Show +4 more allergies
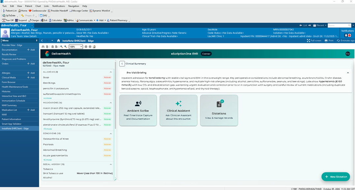The width and height of the screenshot is (355, 190). [47, 98]
